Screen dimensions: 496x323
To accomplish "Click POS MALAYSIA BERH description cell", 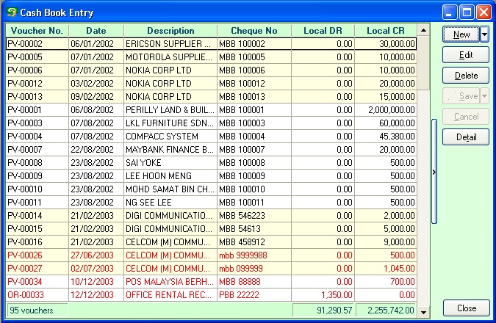I will tap(170, 282).
